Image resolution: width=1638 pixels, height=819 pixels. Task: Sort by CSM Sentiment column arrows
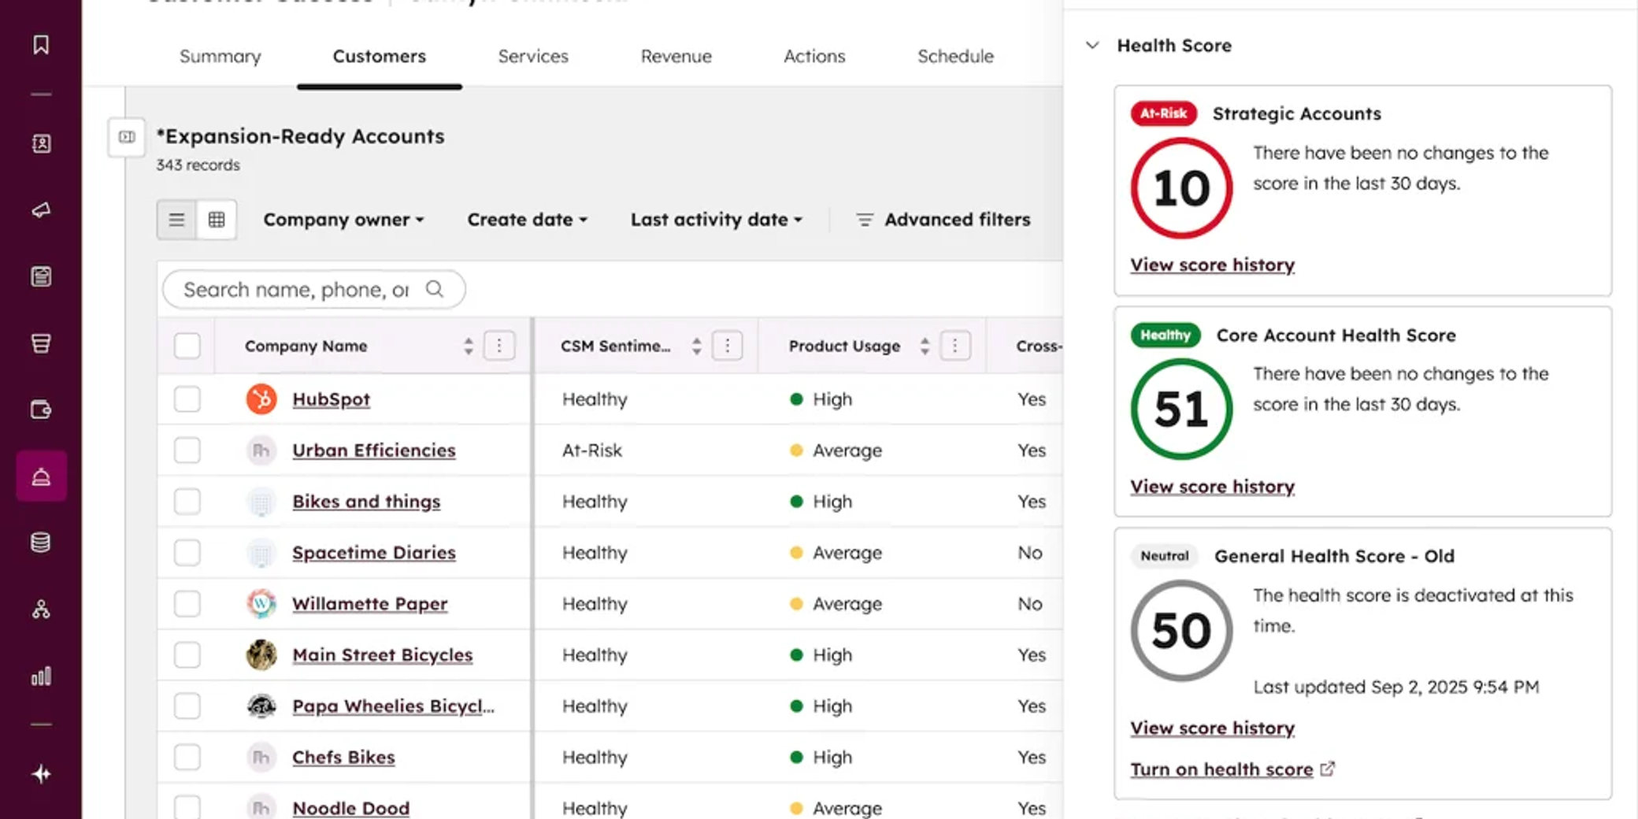(697, 346)
